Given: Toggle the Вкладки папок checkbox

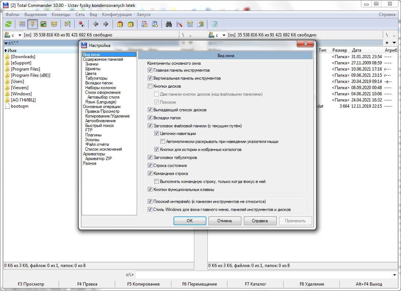Looking at the screenshot, I should [x=150, y=118].
